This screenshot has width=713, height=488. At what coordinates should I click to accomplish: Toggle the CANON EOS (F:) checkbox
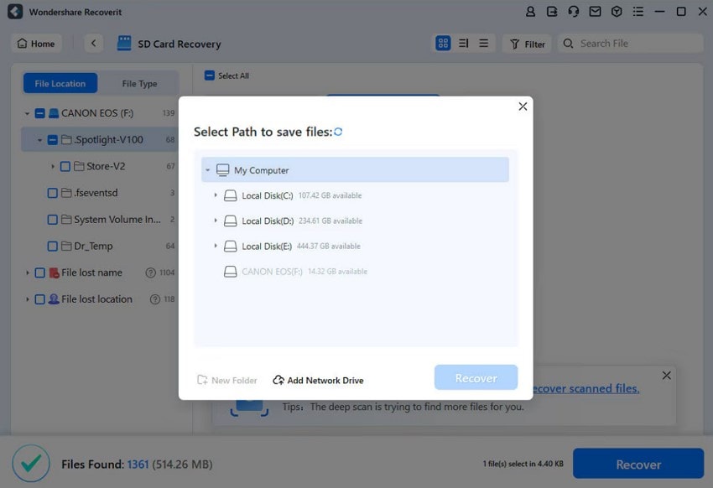pos(40,113)
